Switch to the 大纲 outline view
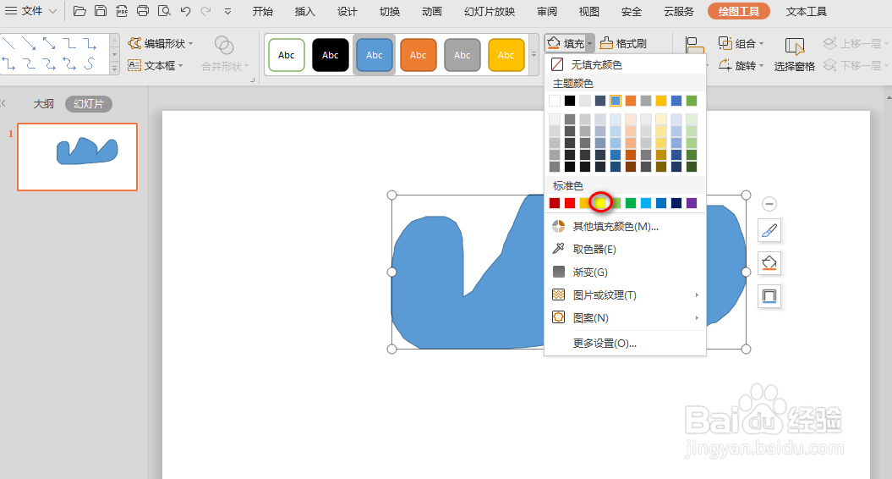The image size is (892, 479). coord(43,103)
